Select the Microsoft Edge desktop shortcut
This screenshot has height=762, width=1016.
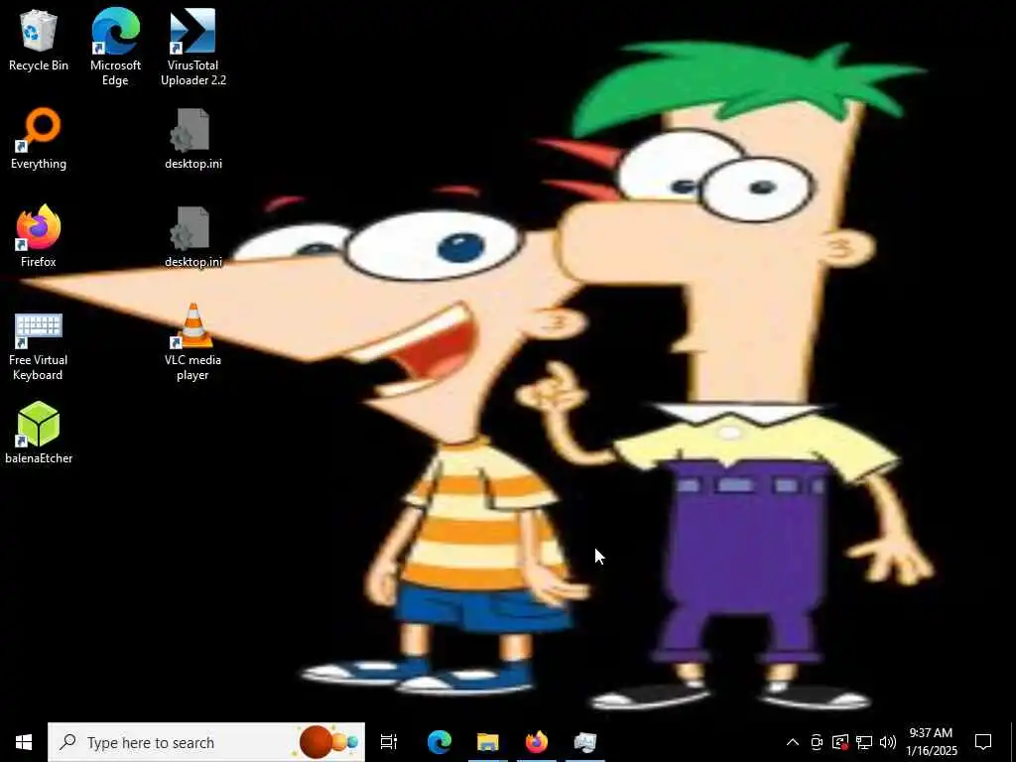coord(115,47)
